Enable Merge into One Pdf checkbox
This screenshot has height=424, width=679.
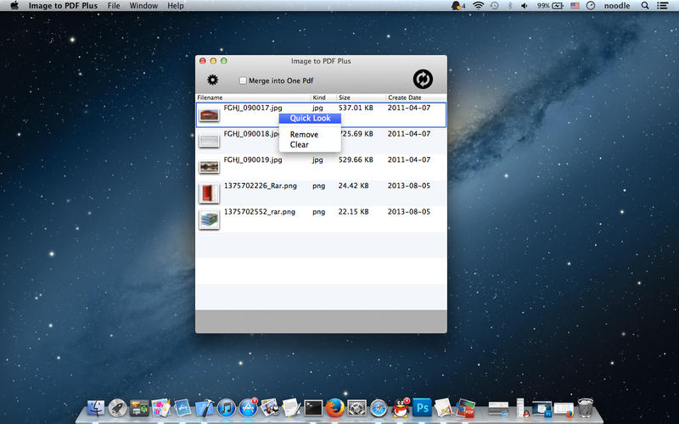click(244, 81)
